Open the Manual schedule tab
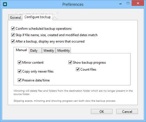 coord(21,50)
